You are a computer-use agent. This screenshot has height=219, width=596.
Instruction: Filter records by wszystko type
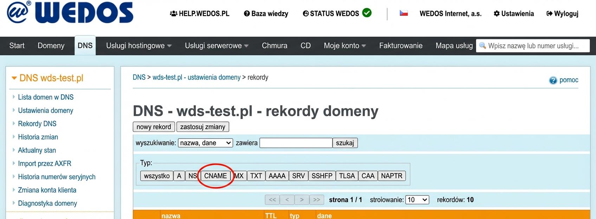click(157, 176)
